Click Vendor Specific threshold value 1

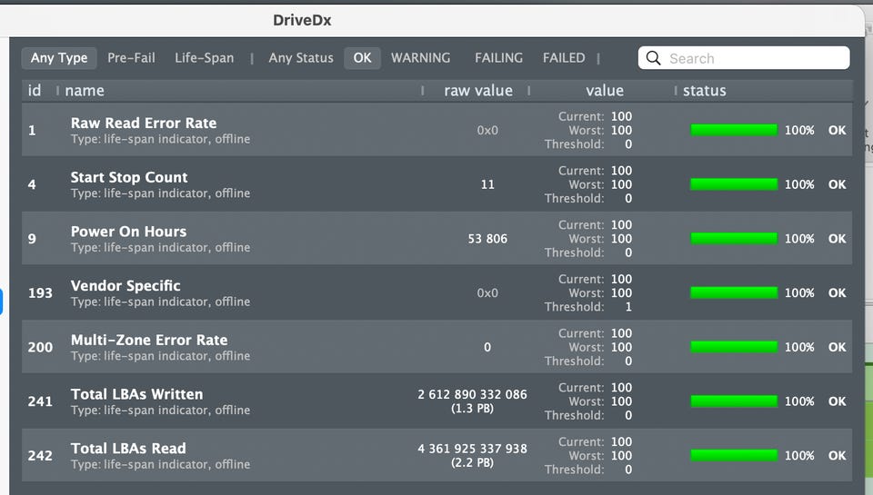click(x=628, y=306)
